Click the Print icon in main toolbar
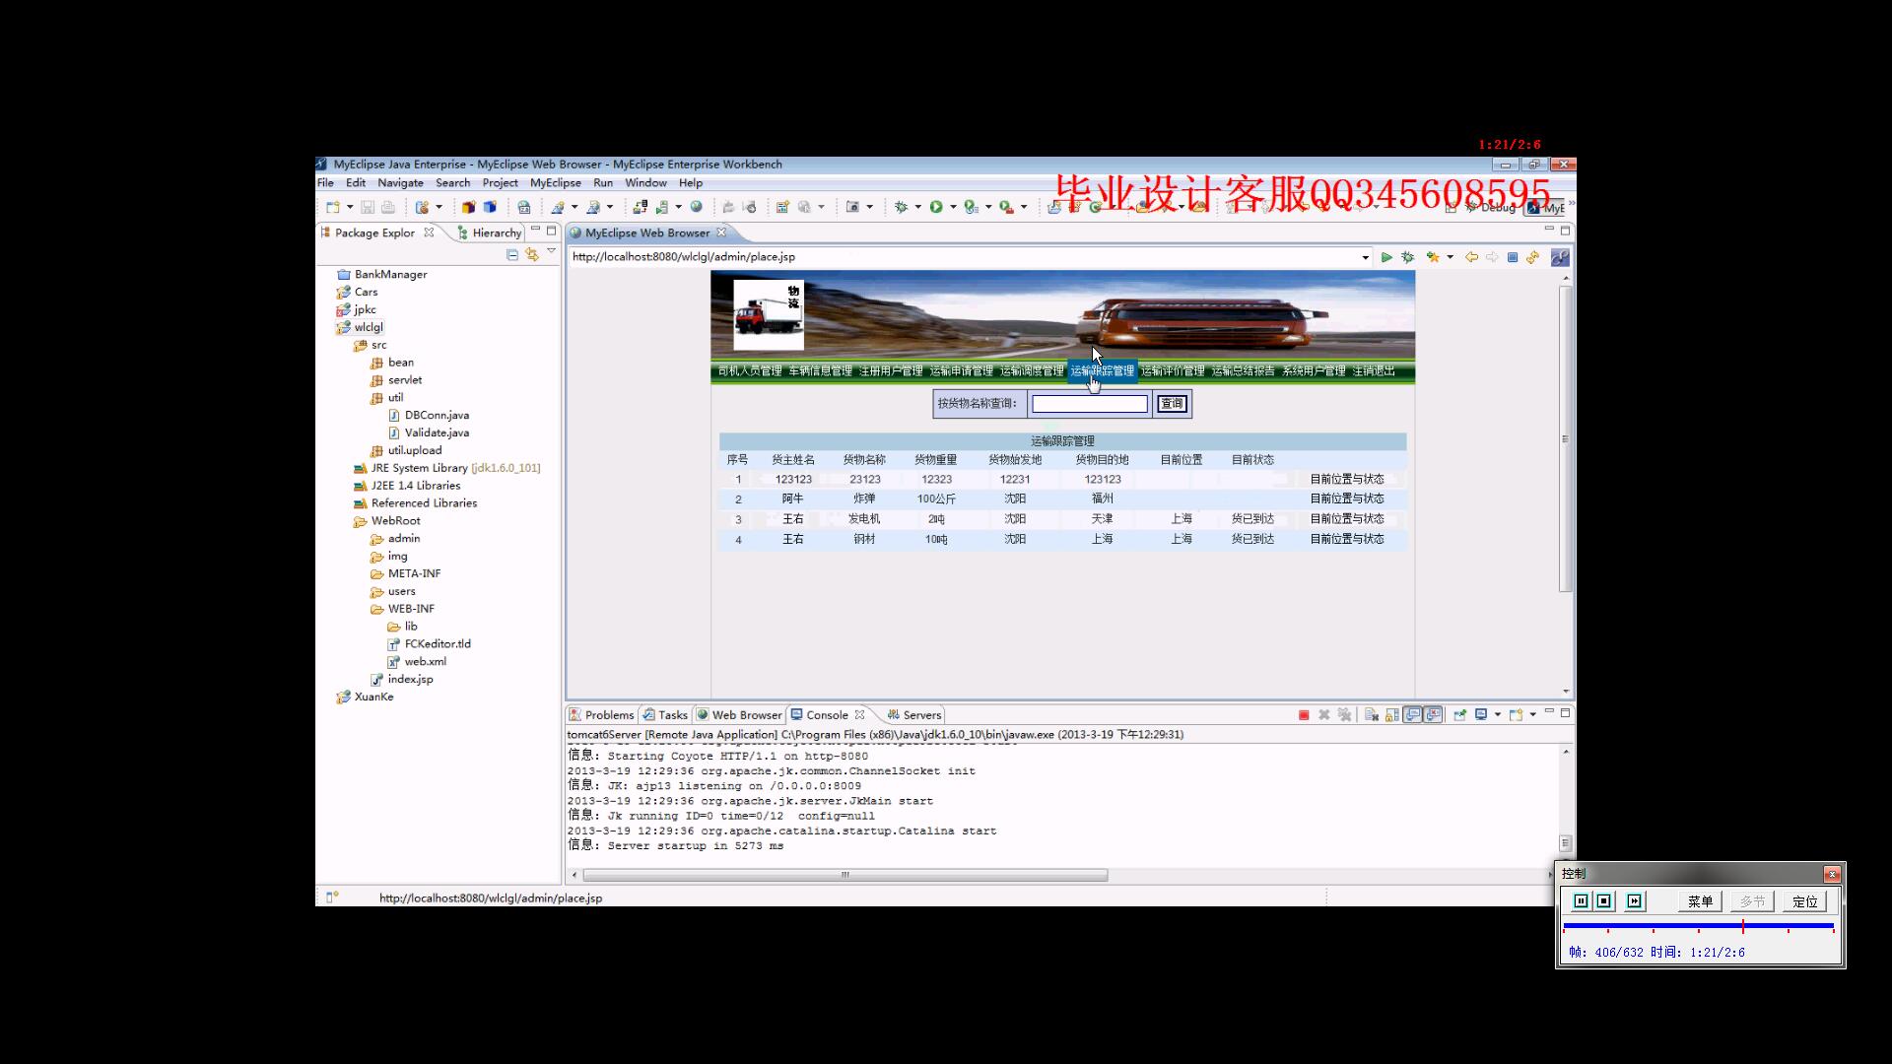 (x=388, y=207)
